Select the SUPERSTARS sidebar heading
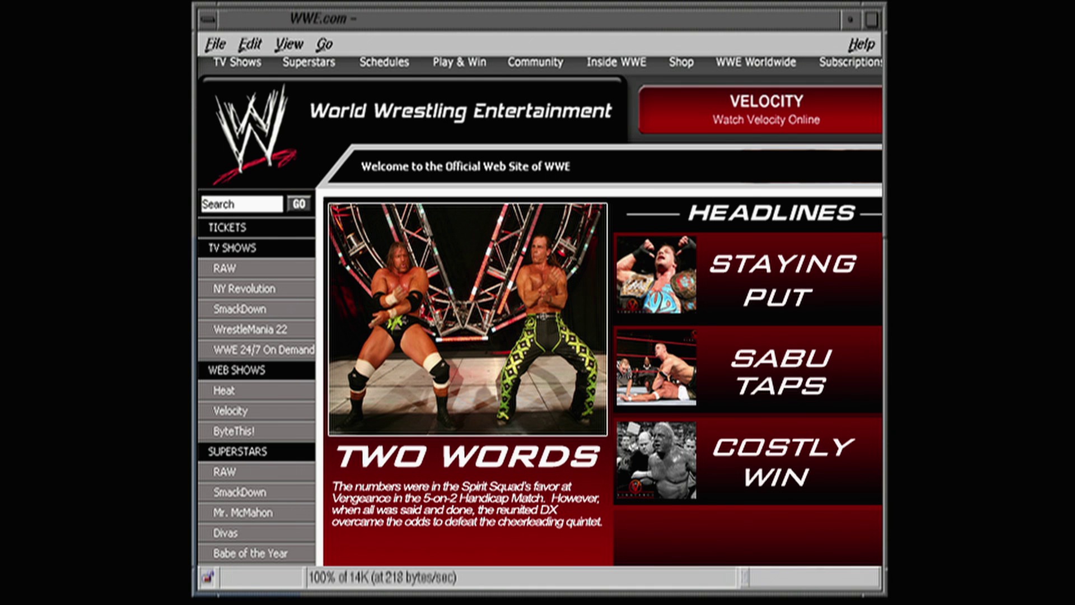 (256, 452)
